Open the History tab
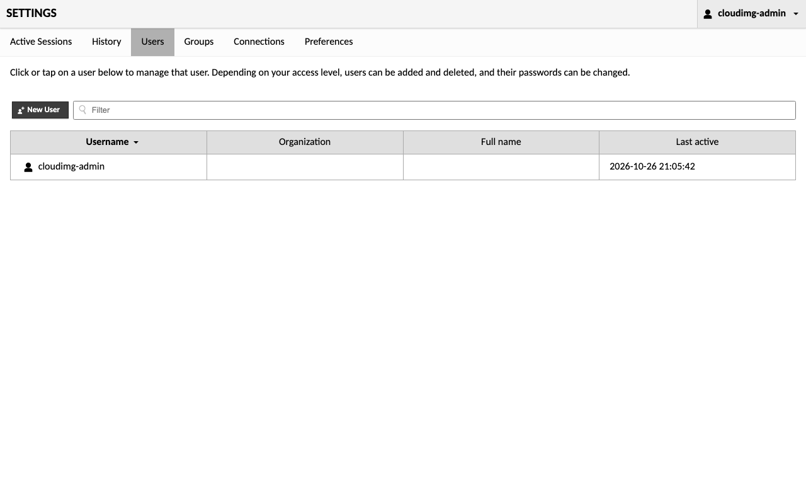 click(x=106, y=42)
